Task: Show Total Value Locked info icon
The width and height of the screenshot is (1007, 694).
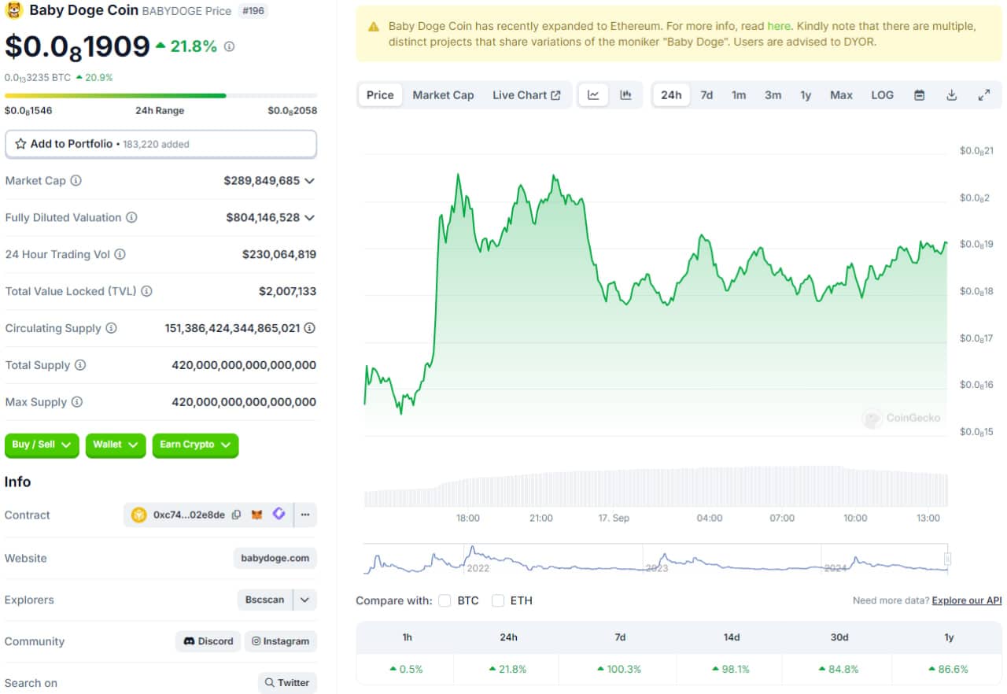Action: point(146,291)
